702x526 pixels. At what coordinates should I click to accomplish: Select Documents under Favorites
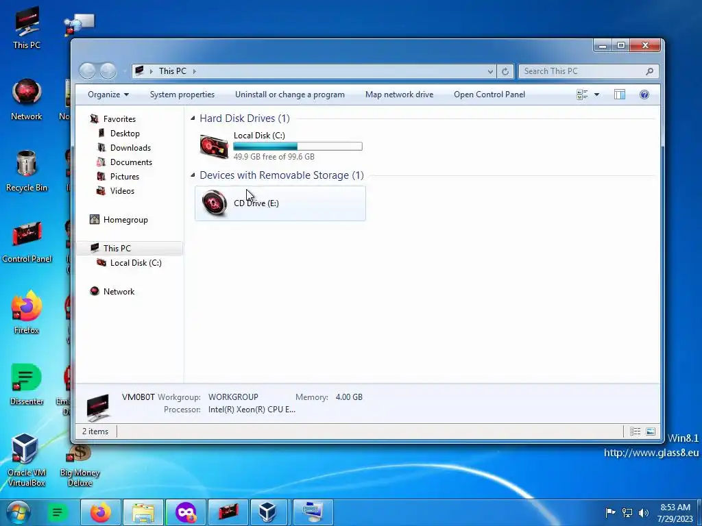click(131, 162)
